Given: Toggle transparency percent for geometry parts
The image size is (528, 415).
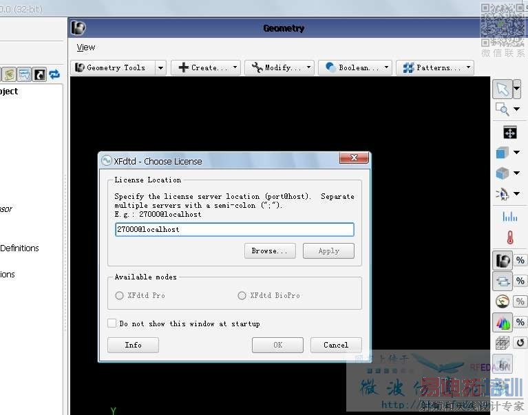Looking at the screenshot, I should (520, 260).
